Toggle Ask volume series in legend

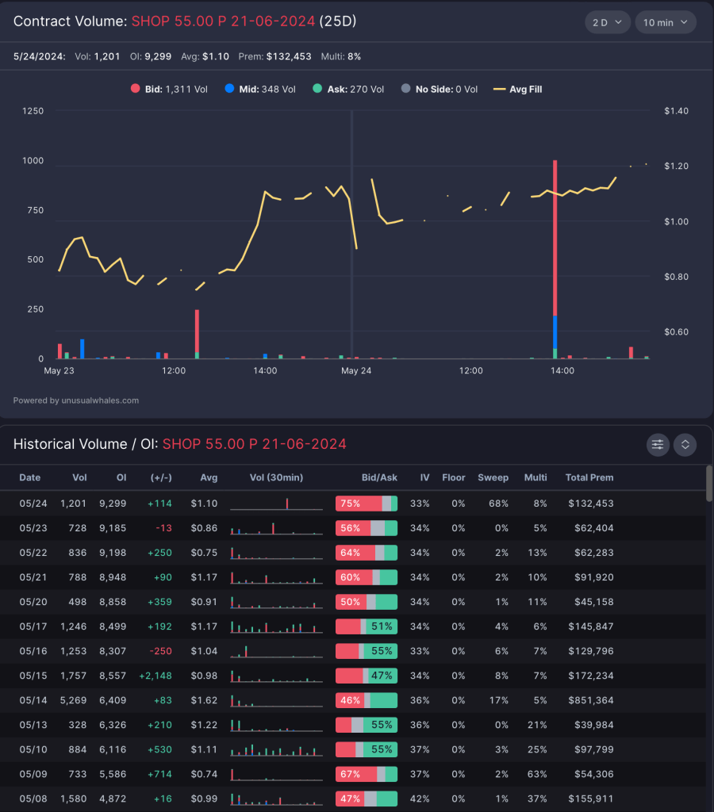tap(348, 90)
